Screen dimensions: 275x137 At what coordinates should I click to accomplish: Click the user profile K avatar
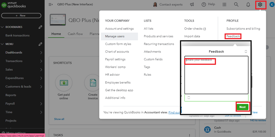click(271, 5)
